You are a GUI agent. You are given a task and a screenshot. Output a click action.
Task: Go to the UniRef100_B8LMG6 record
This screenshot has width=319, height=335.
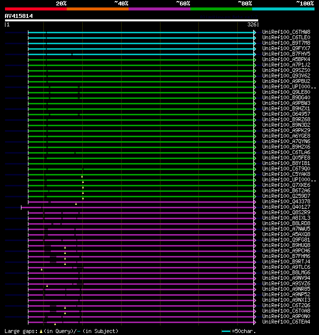tap(286, 272)
